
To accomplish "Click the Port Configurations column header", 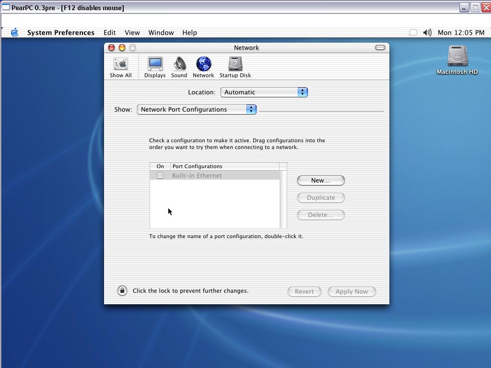I will coord(225,166).
